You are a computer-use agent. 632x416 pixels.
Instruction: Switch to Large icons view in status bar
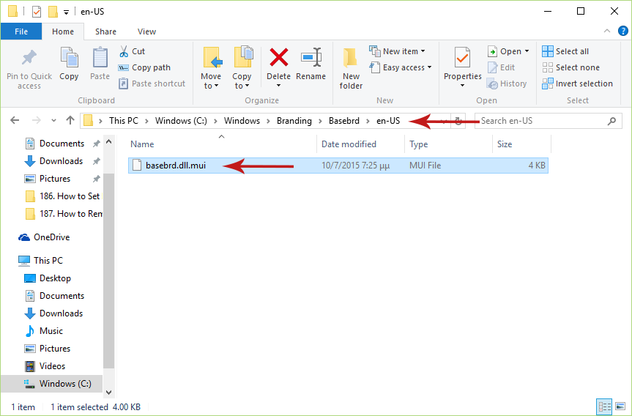pyautogui.click(x=621, y=406)
